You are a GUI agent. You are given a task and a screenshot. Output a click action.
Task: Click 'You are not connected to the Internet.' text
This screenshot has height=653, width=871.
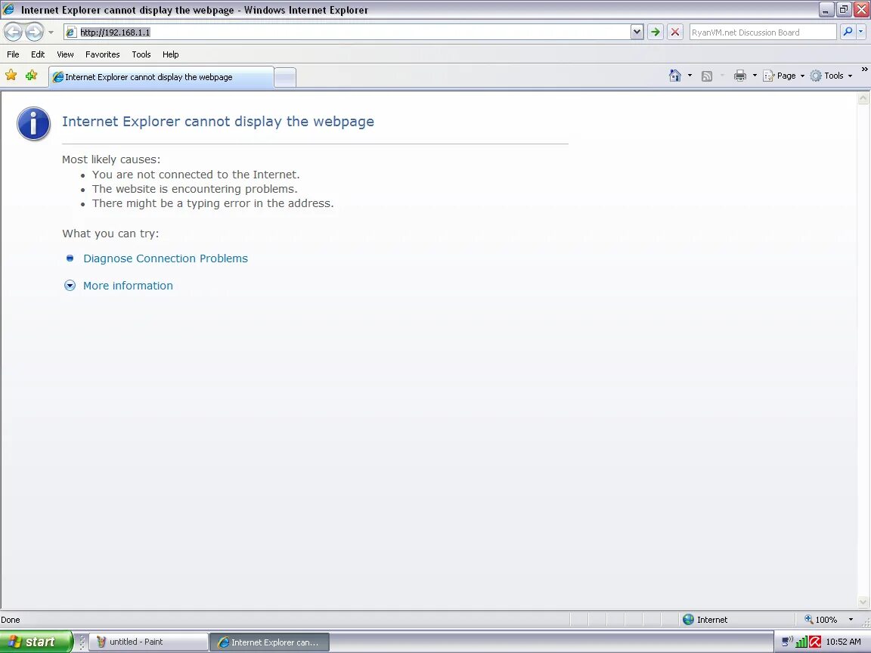point(196,175)
